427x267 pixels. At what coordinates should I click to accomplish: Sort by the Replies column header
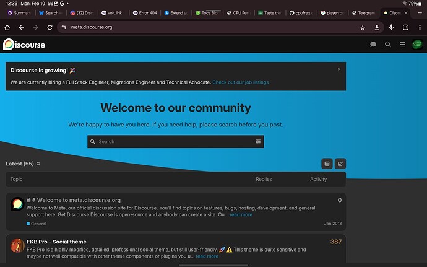click(x=264, y=179)
